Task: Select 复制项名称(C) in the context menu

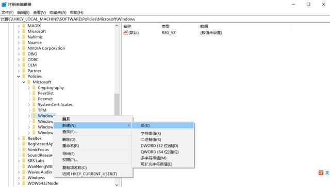Action: tap(93, 167)
